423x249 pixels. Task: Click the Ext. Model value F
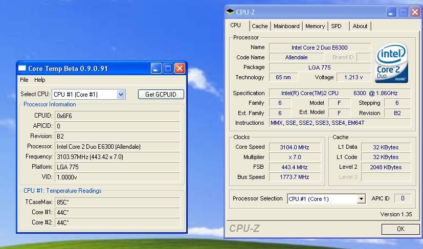point(339,113)
